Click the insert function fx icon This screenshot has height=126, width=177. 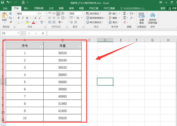[x=42, y=33]
